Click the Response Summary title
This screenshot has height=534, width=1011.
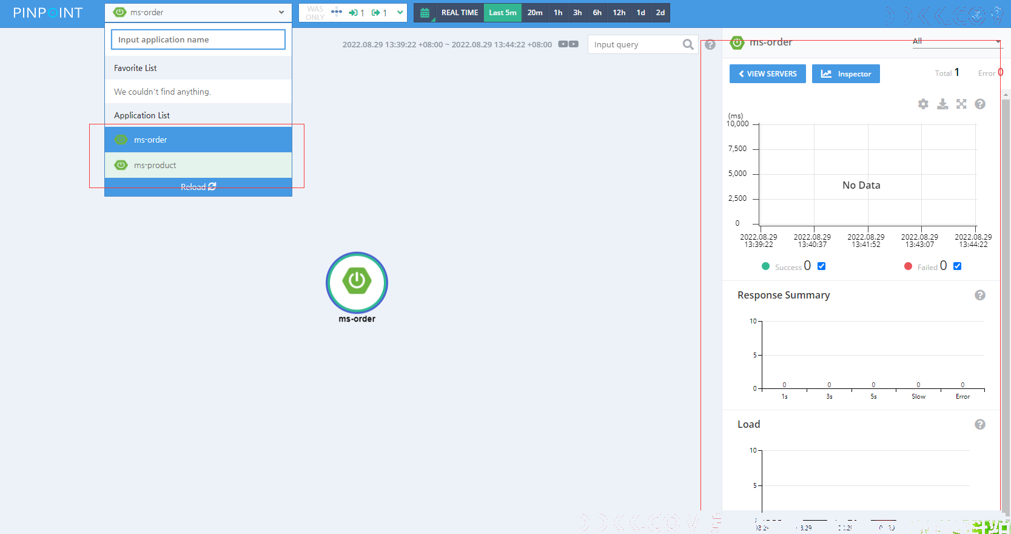[x=784, y=295]
